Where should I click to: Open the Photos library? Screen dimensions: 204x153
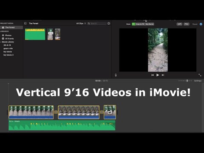(x=8, y=35)
